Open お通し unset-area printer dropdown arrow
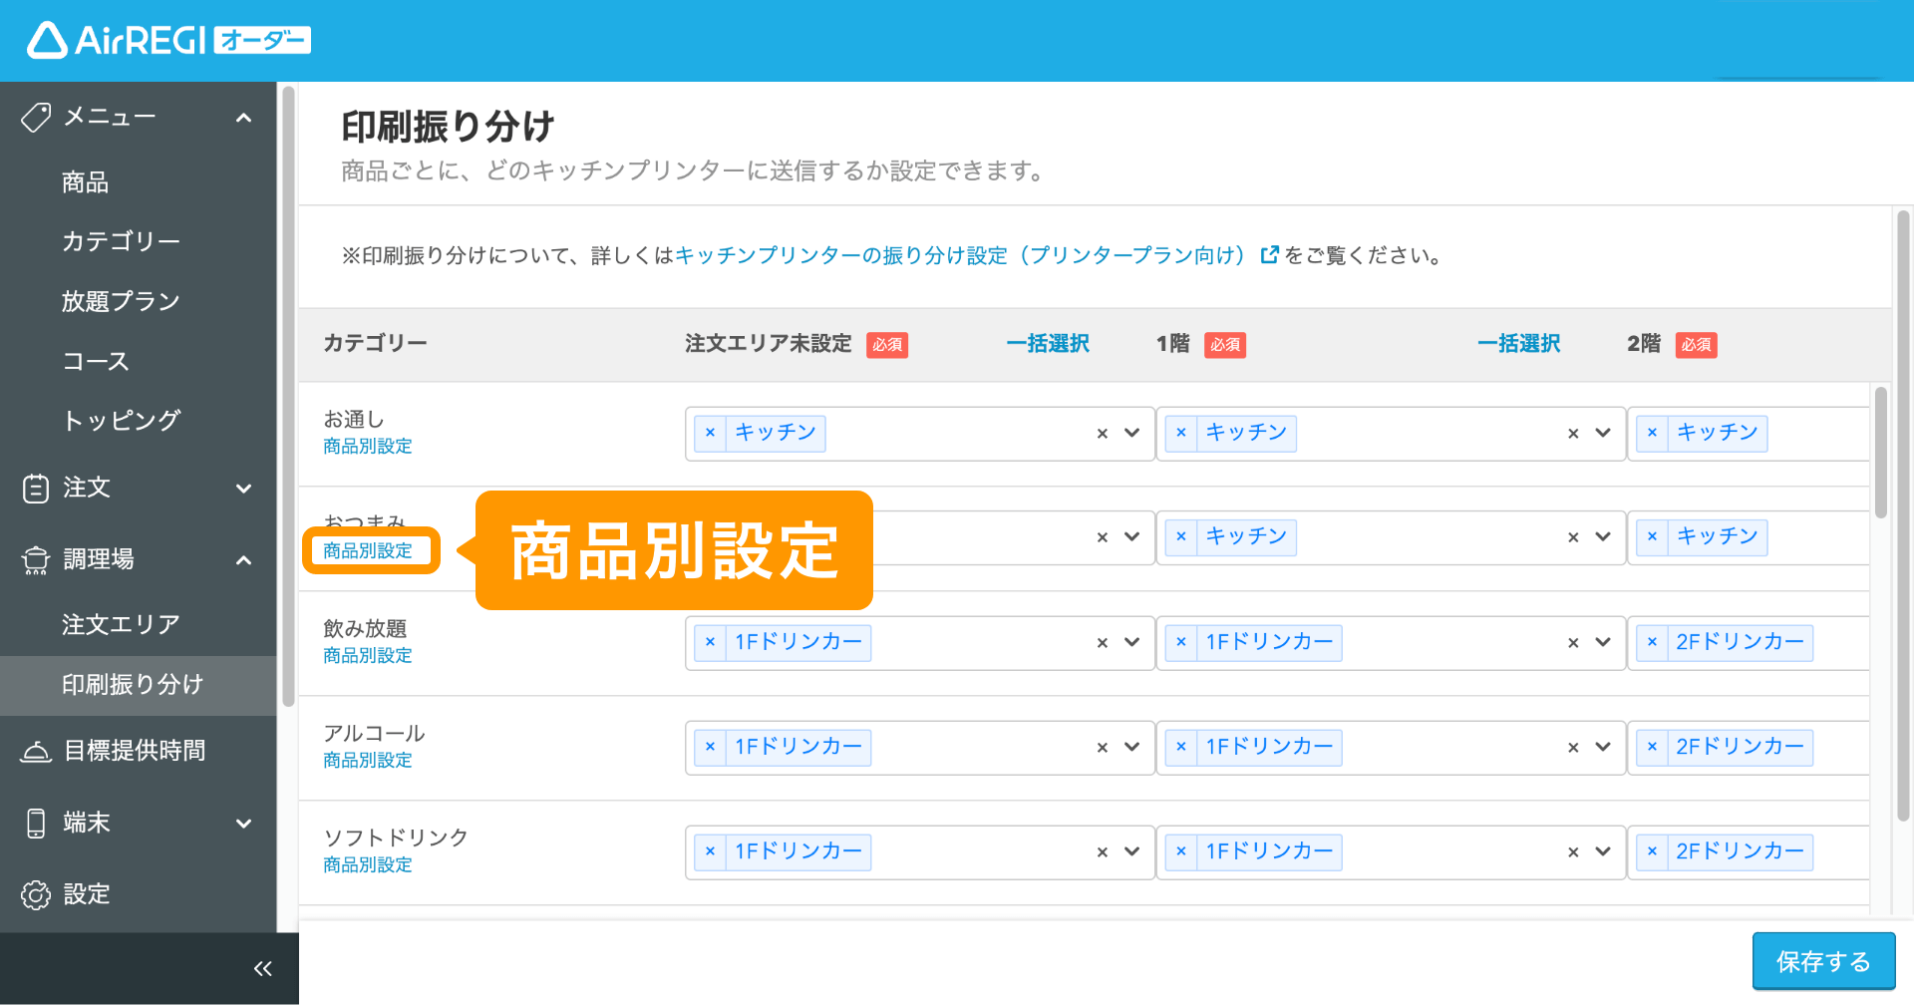The height and width of the screenshot is (1005, 1914). (1131, 433)
